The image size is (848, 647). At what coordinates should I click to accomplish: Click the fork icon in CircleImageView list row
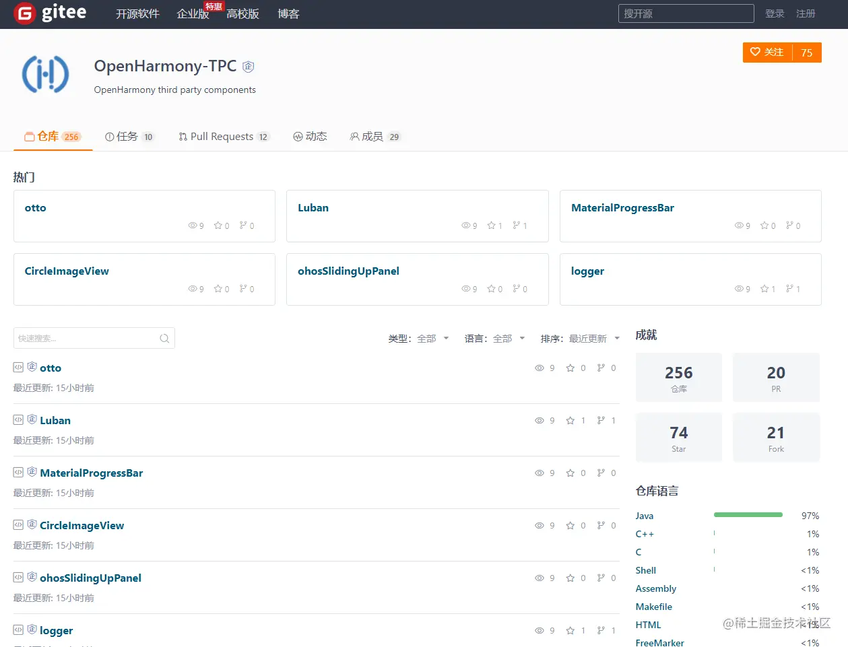(601, 526)
